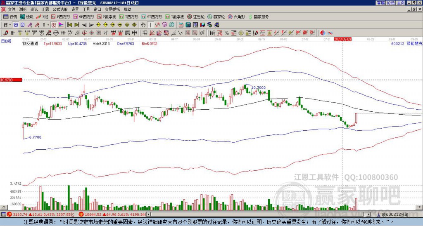Click the calendar icon
Screen dimensions: 423x226
181,25
